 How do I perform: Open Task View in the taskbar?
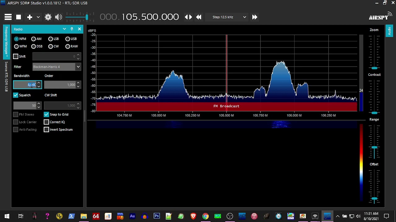pyautogui.click(x=21, y=216)
